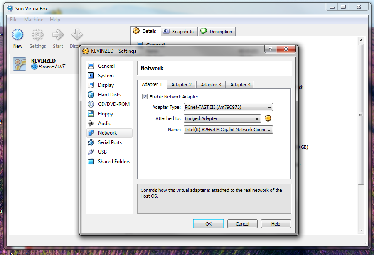Image resolution: width=374 pixels, height=255 pixels.
Task: Open the Snapshots tab
Action: pyautogui.click(x=178, y=32)
